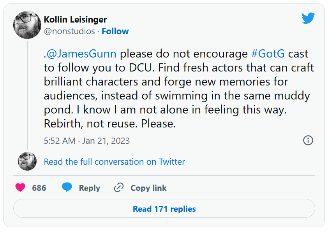Open the @JamesGunn mention
Image resolution: width=328 pixels, height=232 pixels.
coord(81,54)
